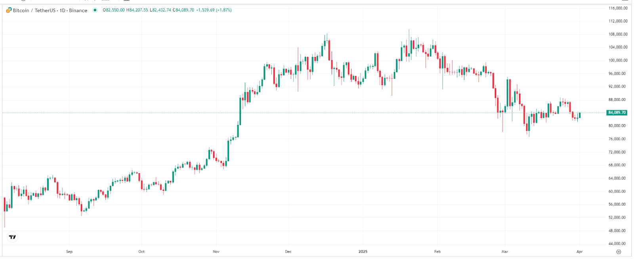Select the 2025 label on time axis
This screenshot has width=634, height=259.
pos(363,251)
